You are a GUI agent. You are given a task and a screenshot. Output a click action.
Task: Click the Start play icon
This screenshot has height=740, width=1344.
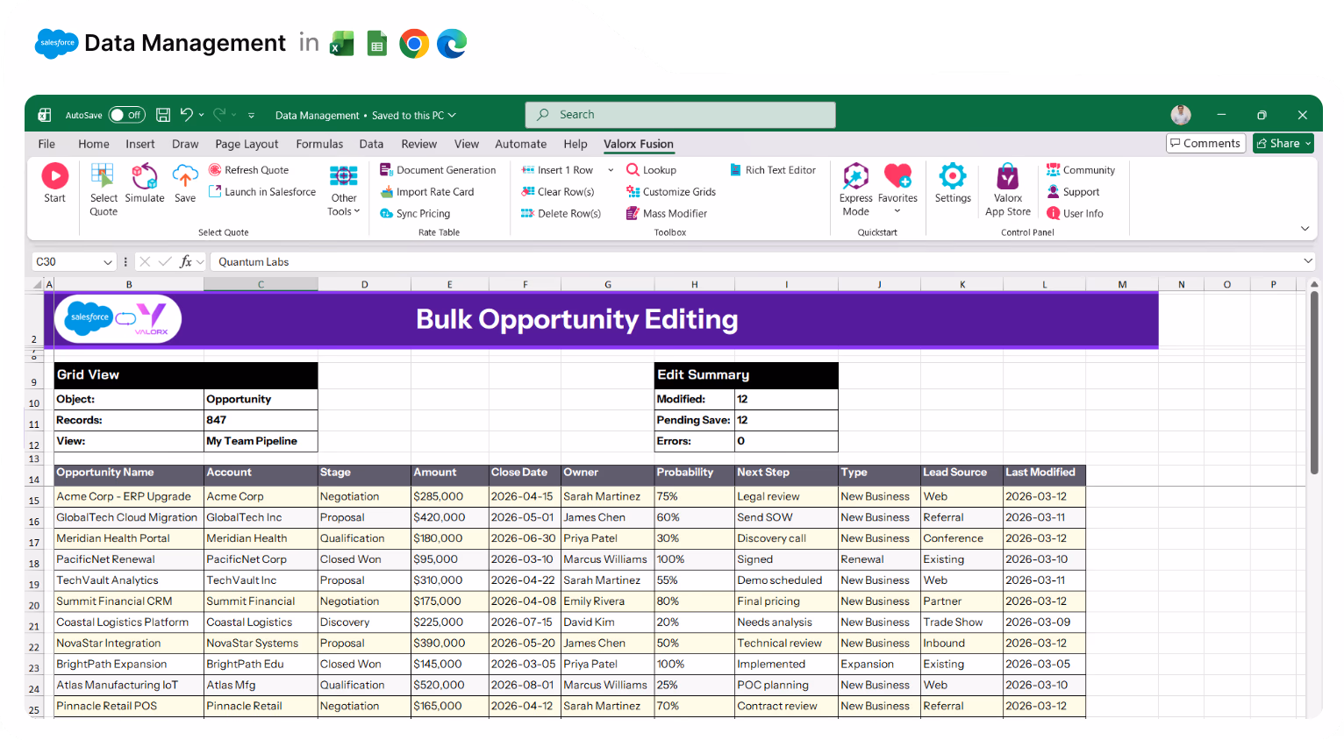55,176
